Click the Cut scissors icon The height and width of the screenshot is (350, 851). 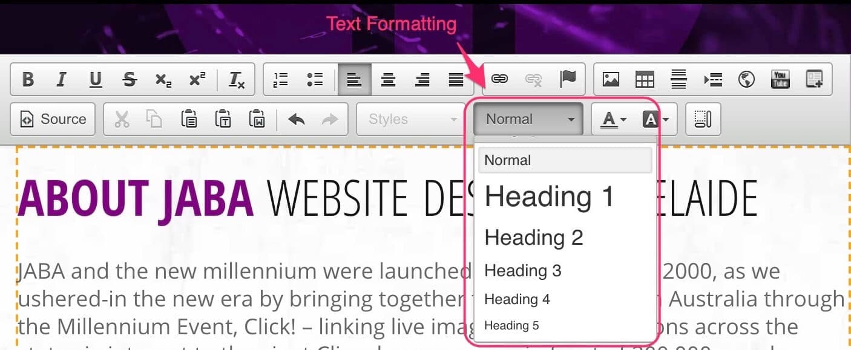(122, 119)
